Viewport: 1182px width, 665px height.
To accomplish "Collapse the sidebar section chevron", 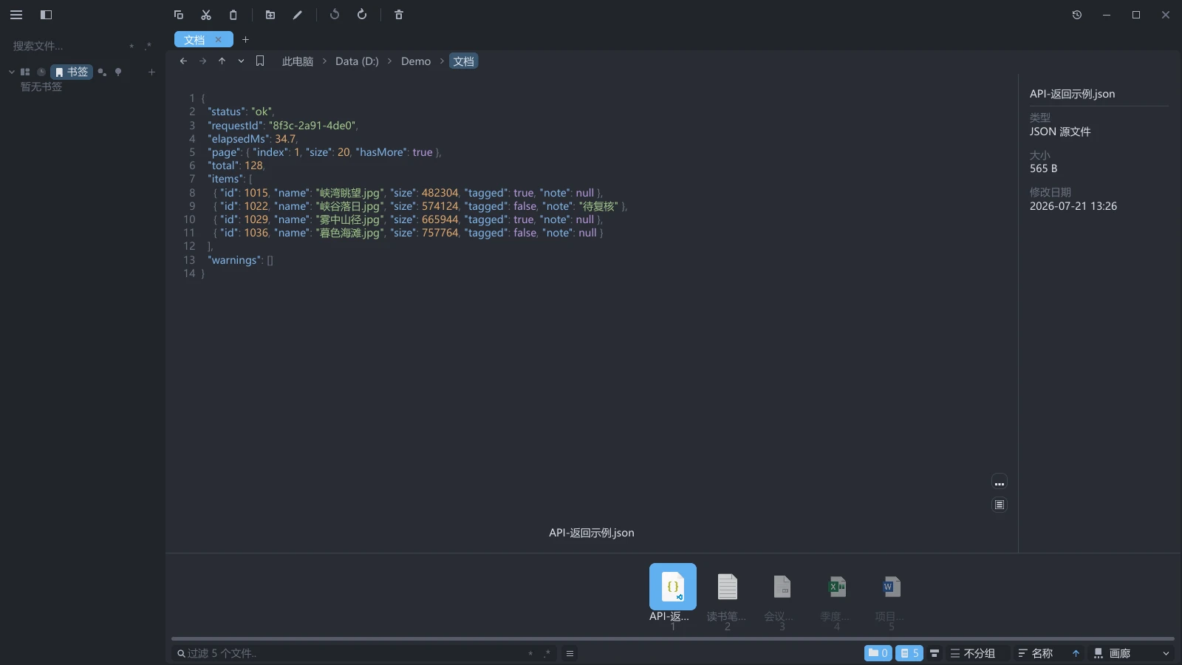I will pyautogui.click(x=12, y=72).
